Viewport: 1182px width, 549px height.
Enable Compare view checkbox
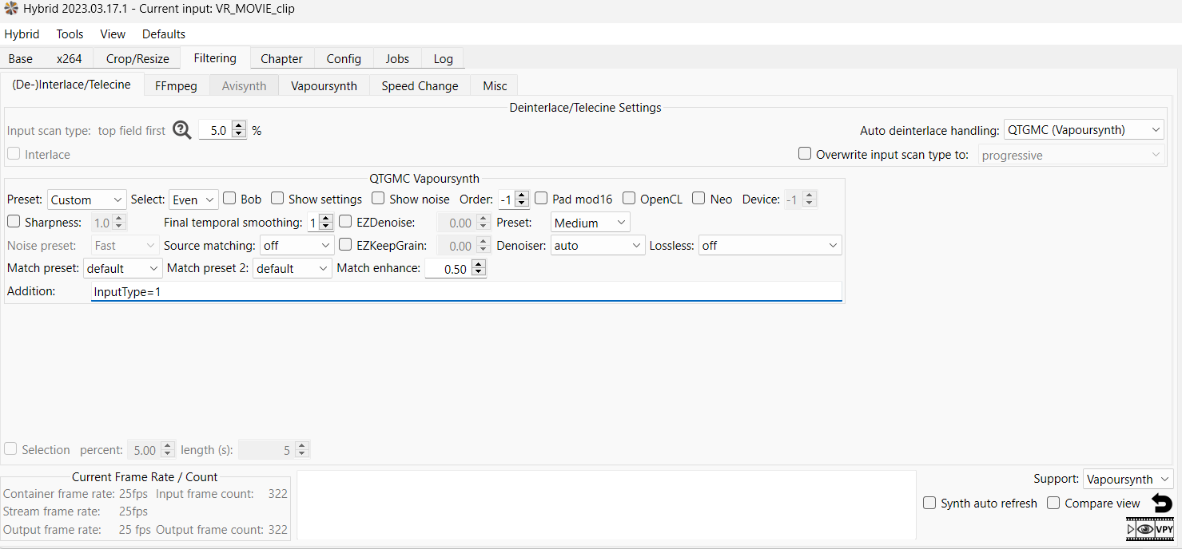[x=1053, y=503]
